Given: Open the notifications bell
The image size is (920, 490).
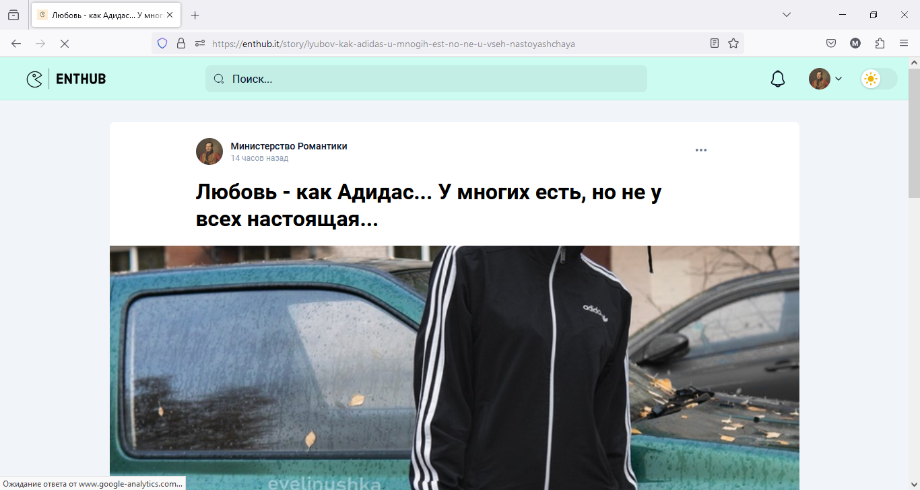Looking at the screenshot, I should coord(778,79).
